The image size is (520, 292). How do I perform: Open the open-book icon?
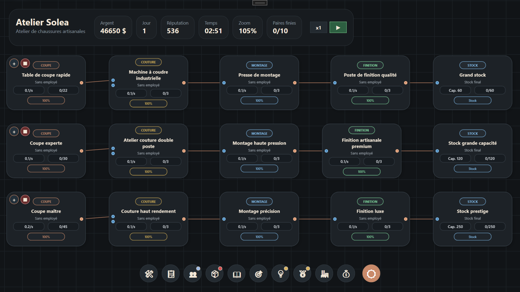click(x=237, y=274)
